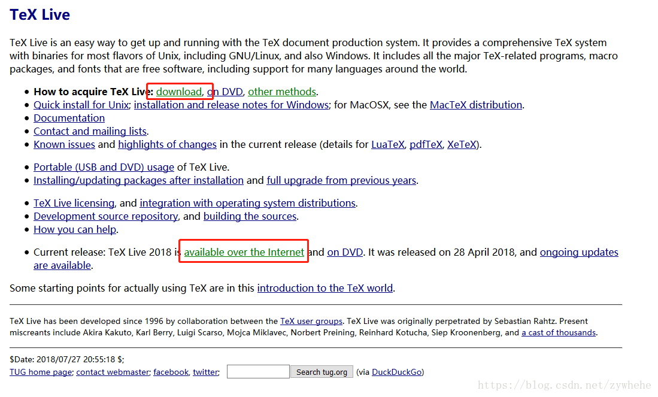Image resolution: width=658 pixels, height=397 pixels.
Task: Open 'introduction to the TeX world' link
Action: (x=325, y=288)
